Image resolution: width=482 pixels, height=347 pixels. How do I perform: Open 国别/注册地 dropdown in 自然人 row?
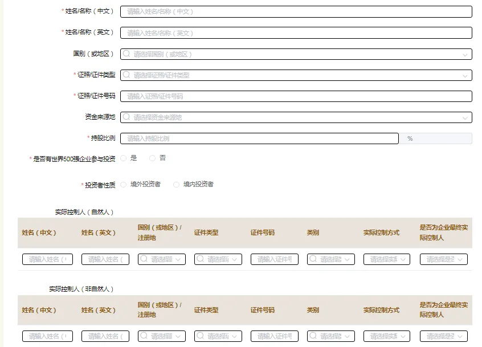tap(162, 259)
